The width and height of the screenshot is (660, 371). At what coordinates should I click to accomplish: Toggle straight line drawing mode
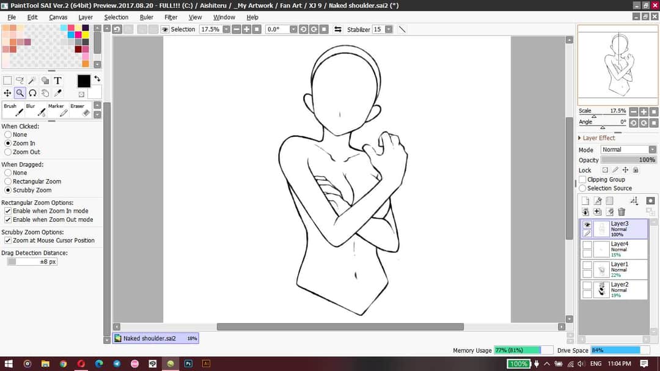[402, 29]
